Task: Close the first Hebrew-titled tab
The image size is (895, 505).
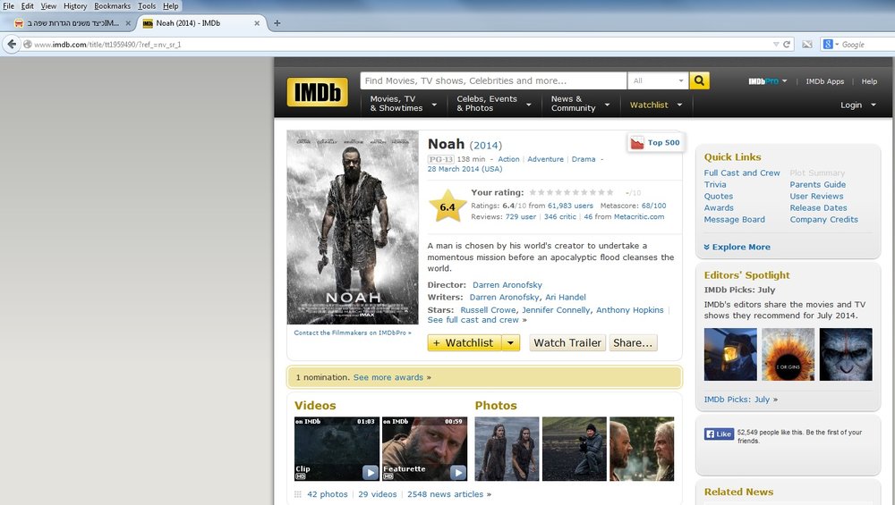Action: pos(128,23)
